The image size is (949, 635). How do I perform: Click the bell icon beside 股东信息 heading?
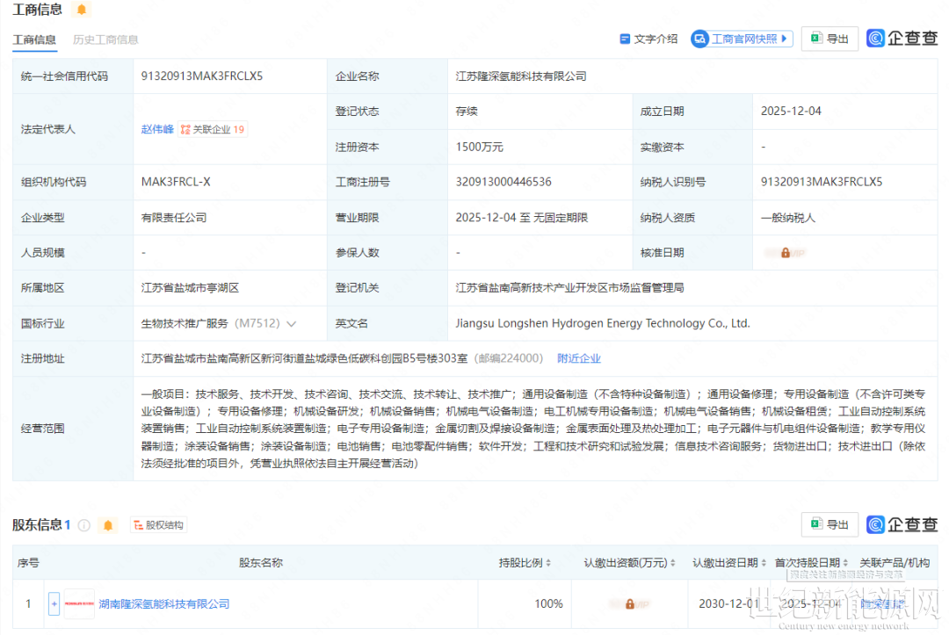pyautogui.click(x=108, y=525)
